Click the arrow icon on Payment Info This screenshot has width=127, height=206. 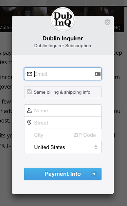click(x=94, y=174)
